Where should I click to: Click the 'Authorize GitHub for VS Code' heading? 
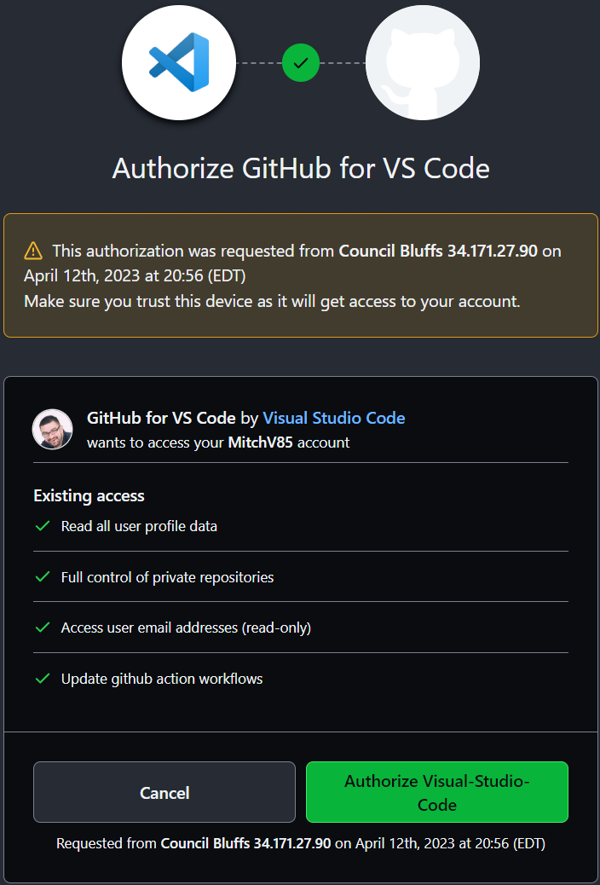pos(301,168)
